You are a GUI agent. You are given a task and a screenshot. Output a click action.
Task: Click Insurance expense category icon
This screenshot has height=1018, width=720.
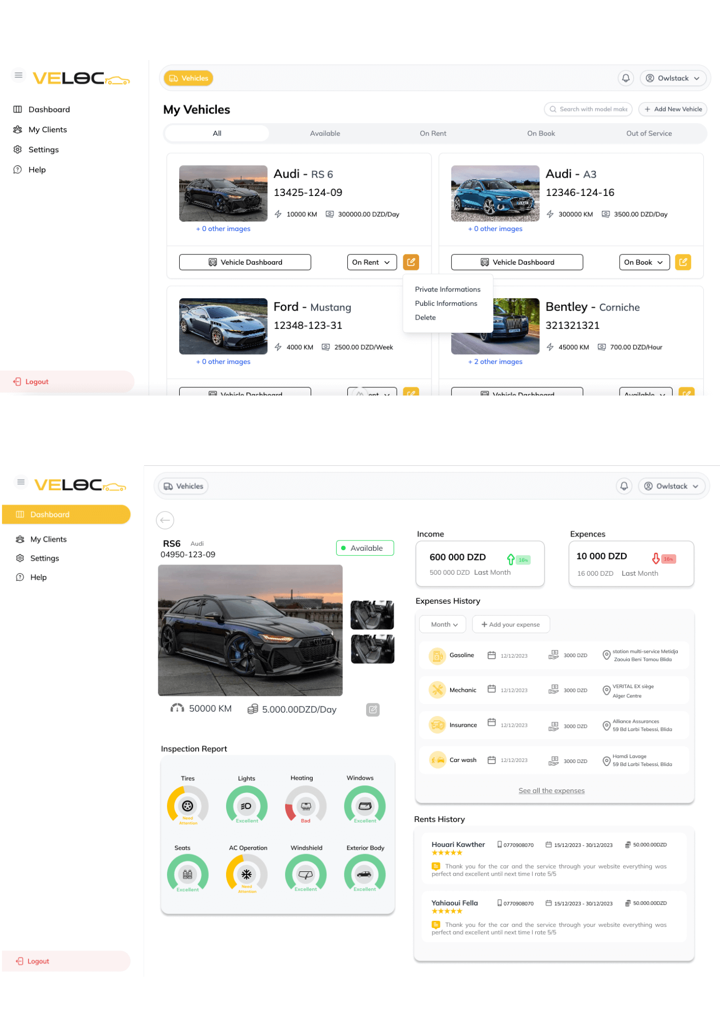(x=437, y=725)
